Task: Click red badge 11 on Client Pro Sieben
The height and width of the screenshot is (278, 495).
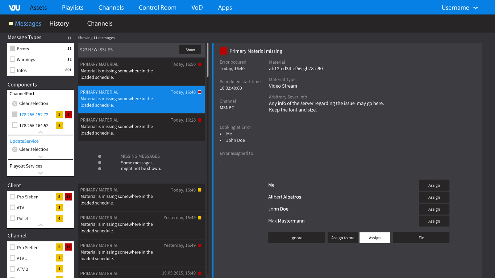Action: pos(68,197)
